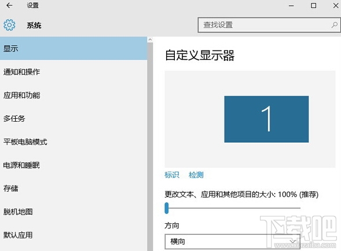Open 电源和睡眠 settings
341x251 pixels.
click(74, 165)
